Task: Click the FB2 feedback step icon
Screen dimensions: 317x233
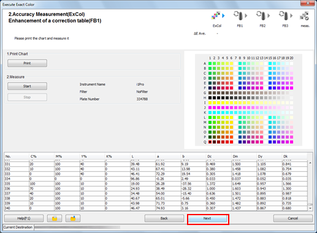Action: pyautogui.click(x=261, y=15)
